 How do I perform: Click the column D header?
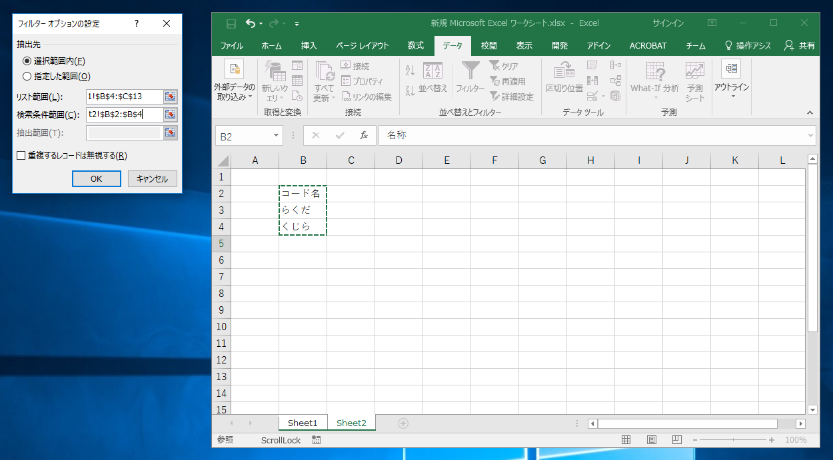coord(399,160)
